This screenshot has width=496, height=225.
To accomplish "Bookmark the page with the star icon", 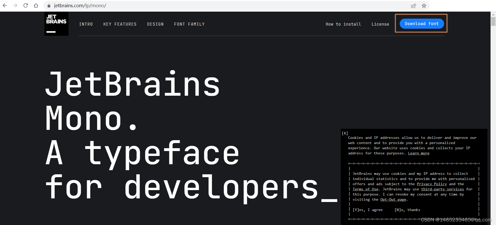I will (x=424, y=6).
